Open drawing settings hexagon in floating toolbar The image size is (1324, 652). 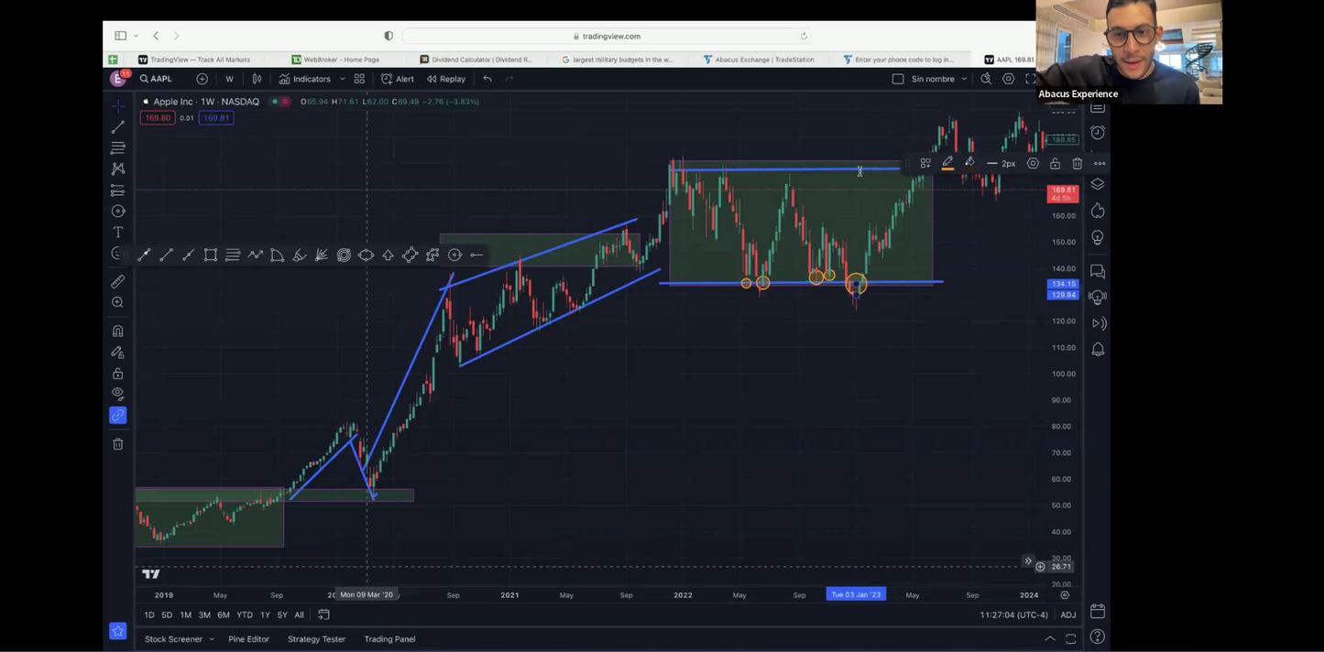pyautogui.click(x=1033, y=164)
